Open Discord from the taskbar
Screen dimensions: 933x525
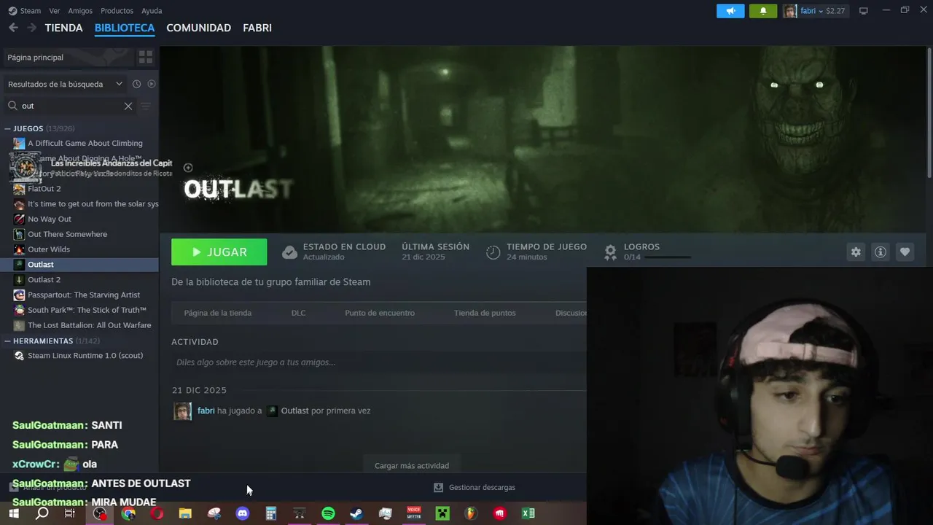point(242,513)
